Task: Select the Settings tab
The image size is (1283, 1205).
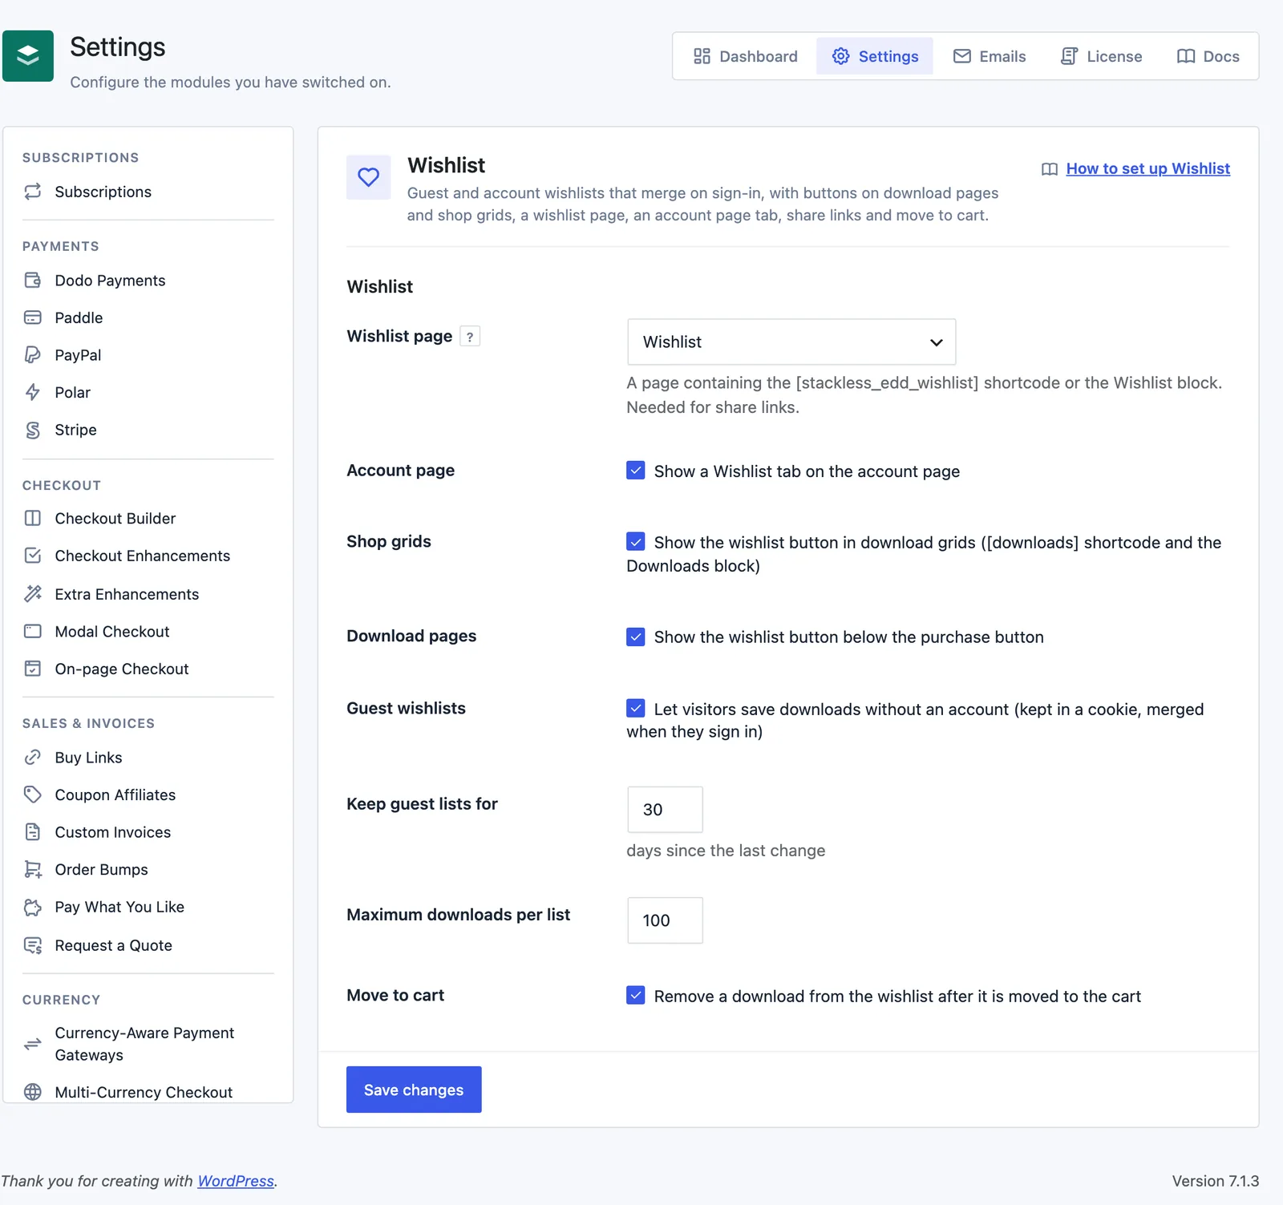Action: click(875, 56)
